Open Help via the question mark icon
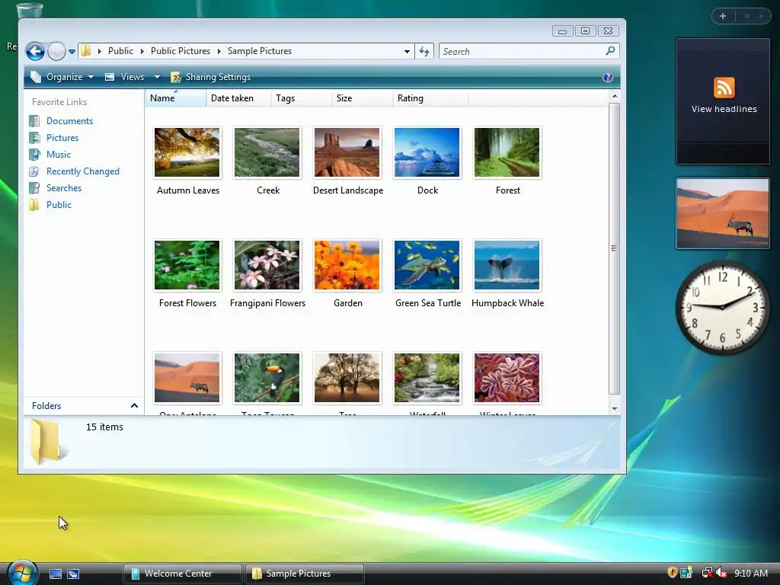Image resolution: width=780 pixels, height=585 pixels. point(607,77)
